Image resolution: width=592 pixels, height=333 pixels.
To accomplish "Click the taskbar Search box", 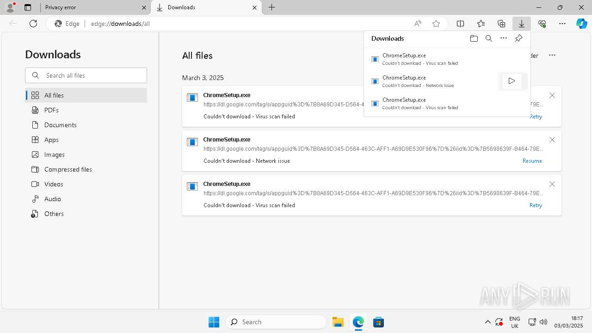I will click(x=276, y=322).
